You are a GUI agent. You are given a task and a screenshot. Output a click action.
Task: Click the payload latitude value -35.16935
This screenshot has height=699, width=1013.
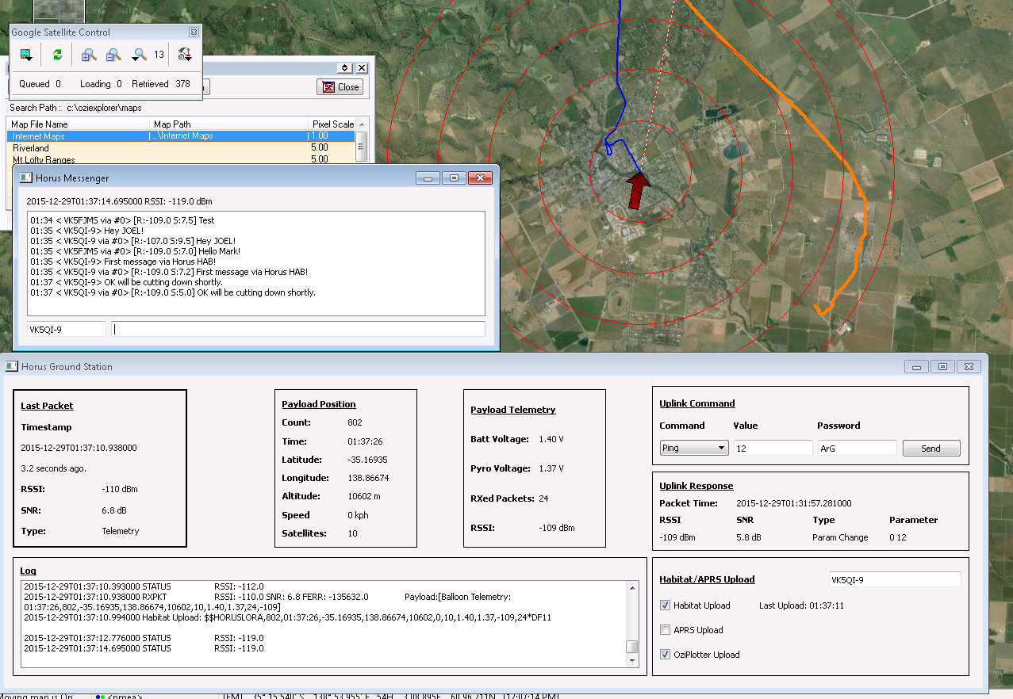(x=368, y=460)
